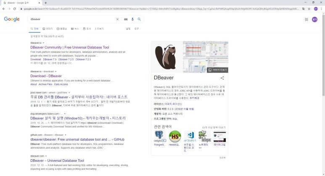The width and height of the screenshot is (325, 176).
Task: Switch to the News search tab
Action: click(x=75, y=29)
